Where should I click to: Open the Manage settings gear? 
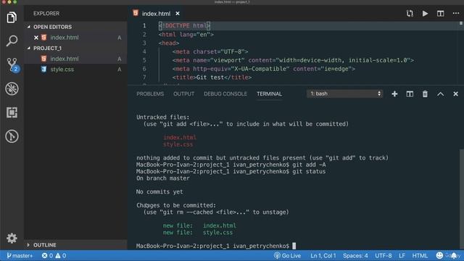tap(12, 239)
